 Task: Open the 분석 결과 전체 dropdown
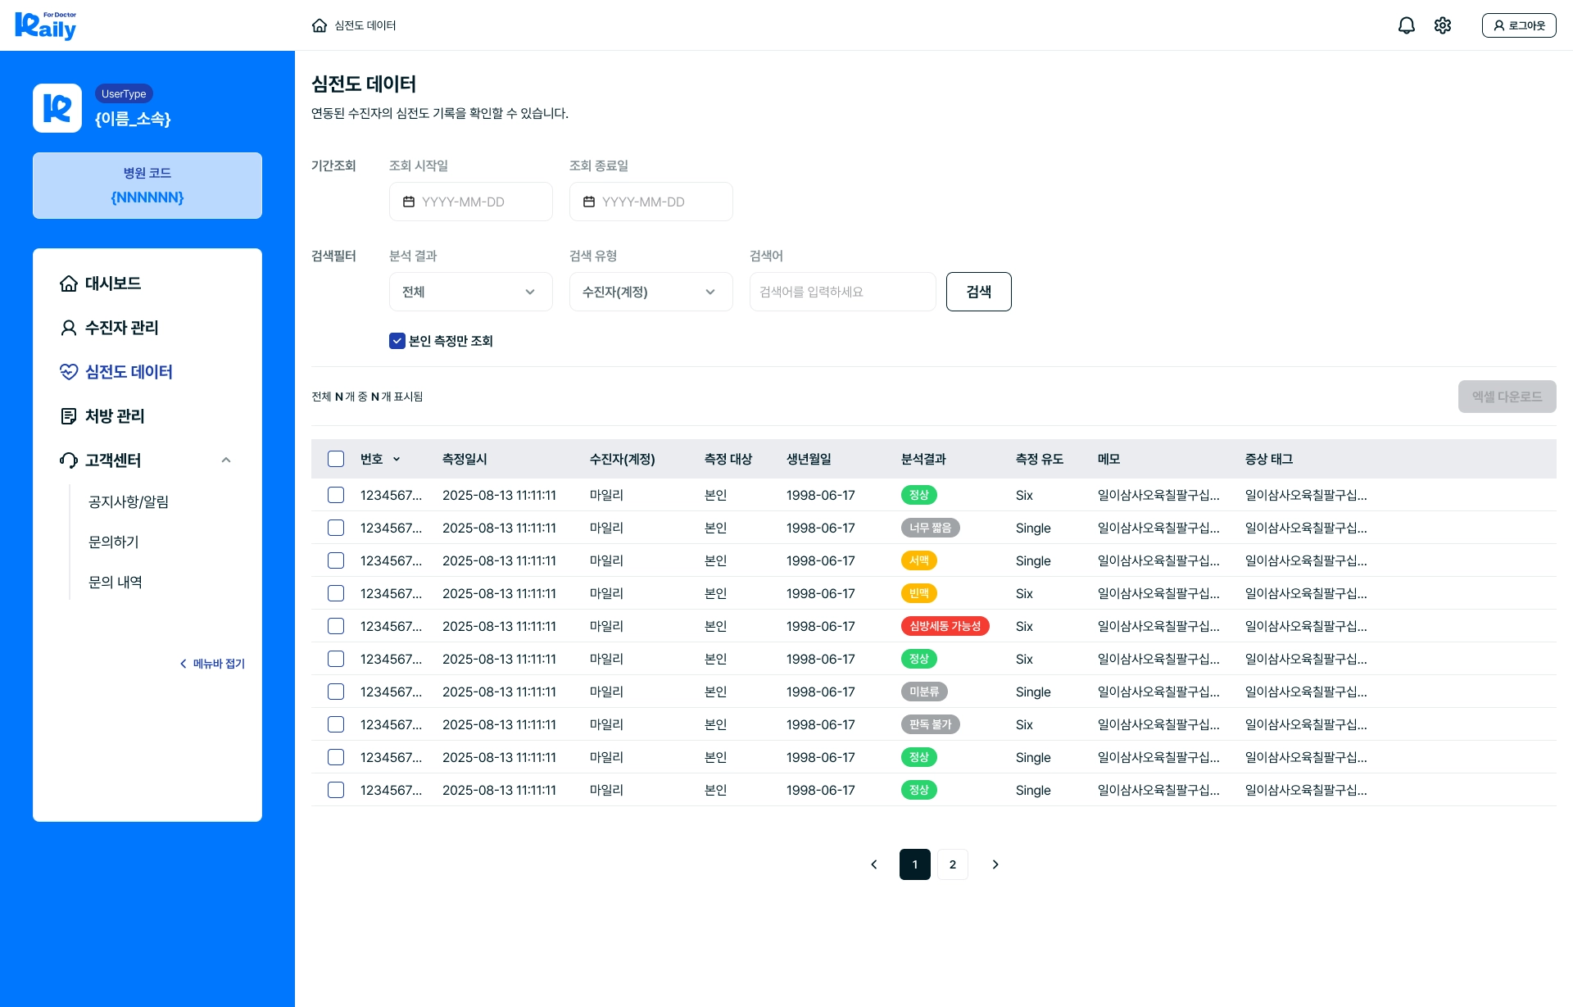click(470, 292)
